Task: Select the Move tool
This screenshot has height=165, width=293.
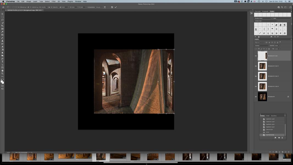Action: coord(2,14)
